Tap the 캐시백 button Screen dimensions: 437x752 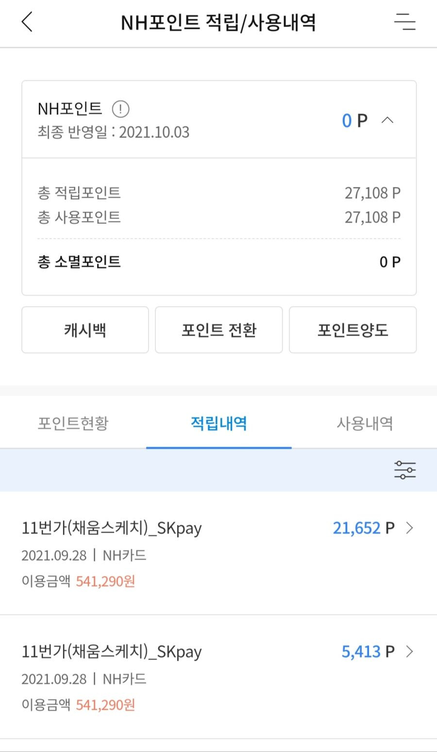[85, 330]
